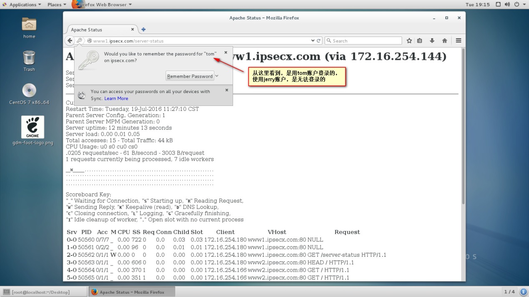Maximize the Firefox window
Viewport: 529px width, 297px height.
pos(447,18)
